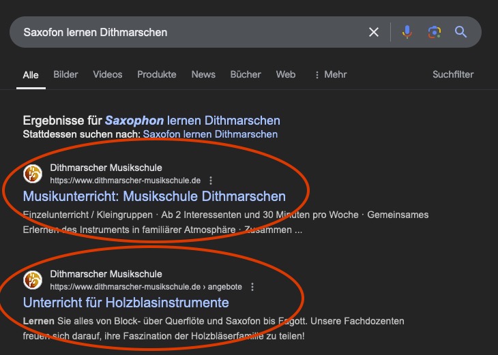The height and width of the screenshot is (355, 498).
Task: Click site name Dithmarscher Musikschule above first result
Action: click(x=106, y=168)
